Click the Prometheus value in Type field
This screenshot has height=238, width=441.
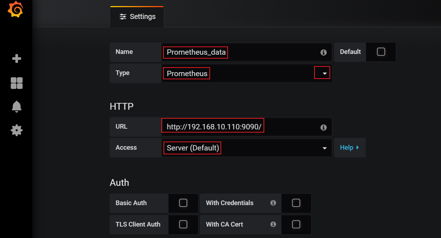click(x=187, y=73)
